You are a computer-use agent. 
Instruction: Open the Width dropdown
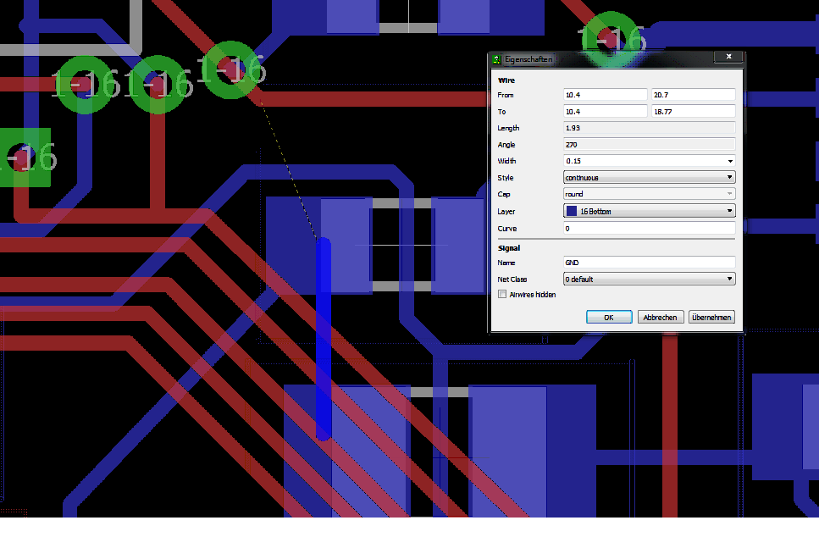pos(730,161)
